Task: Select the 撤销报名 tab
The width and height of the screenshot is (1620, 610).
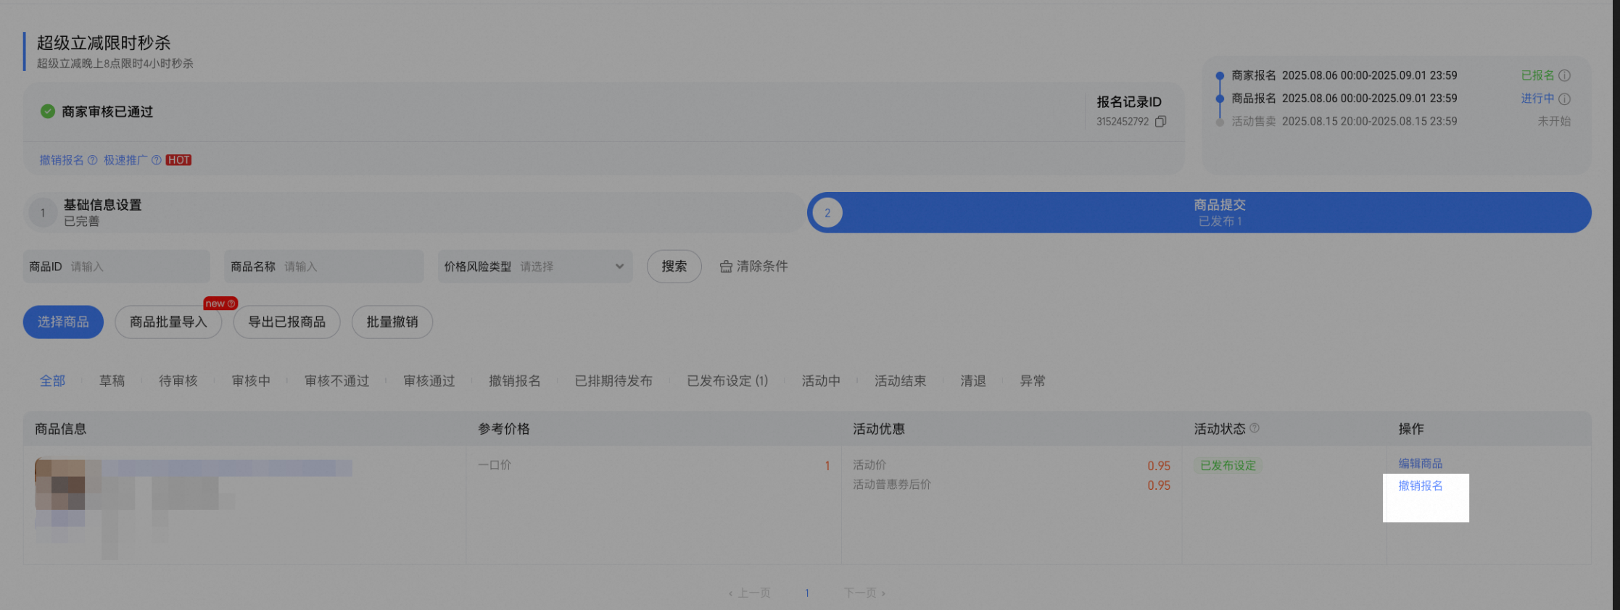Action: 515,381
